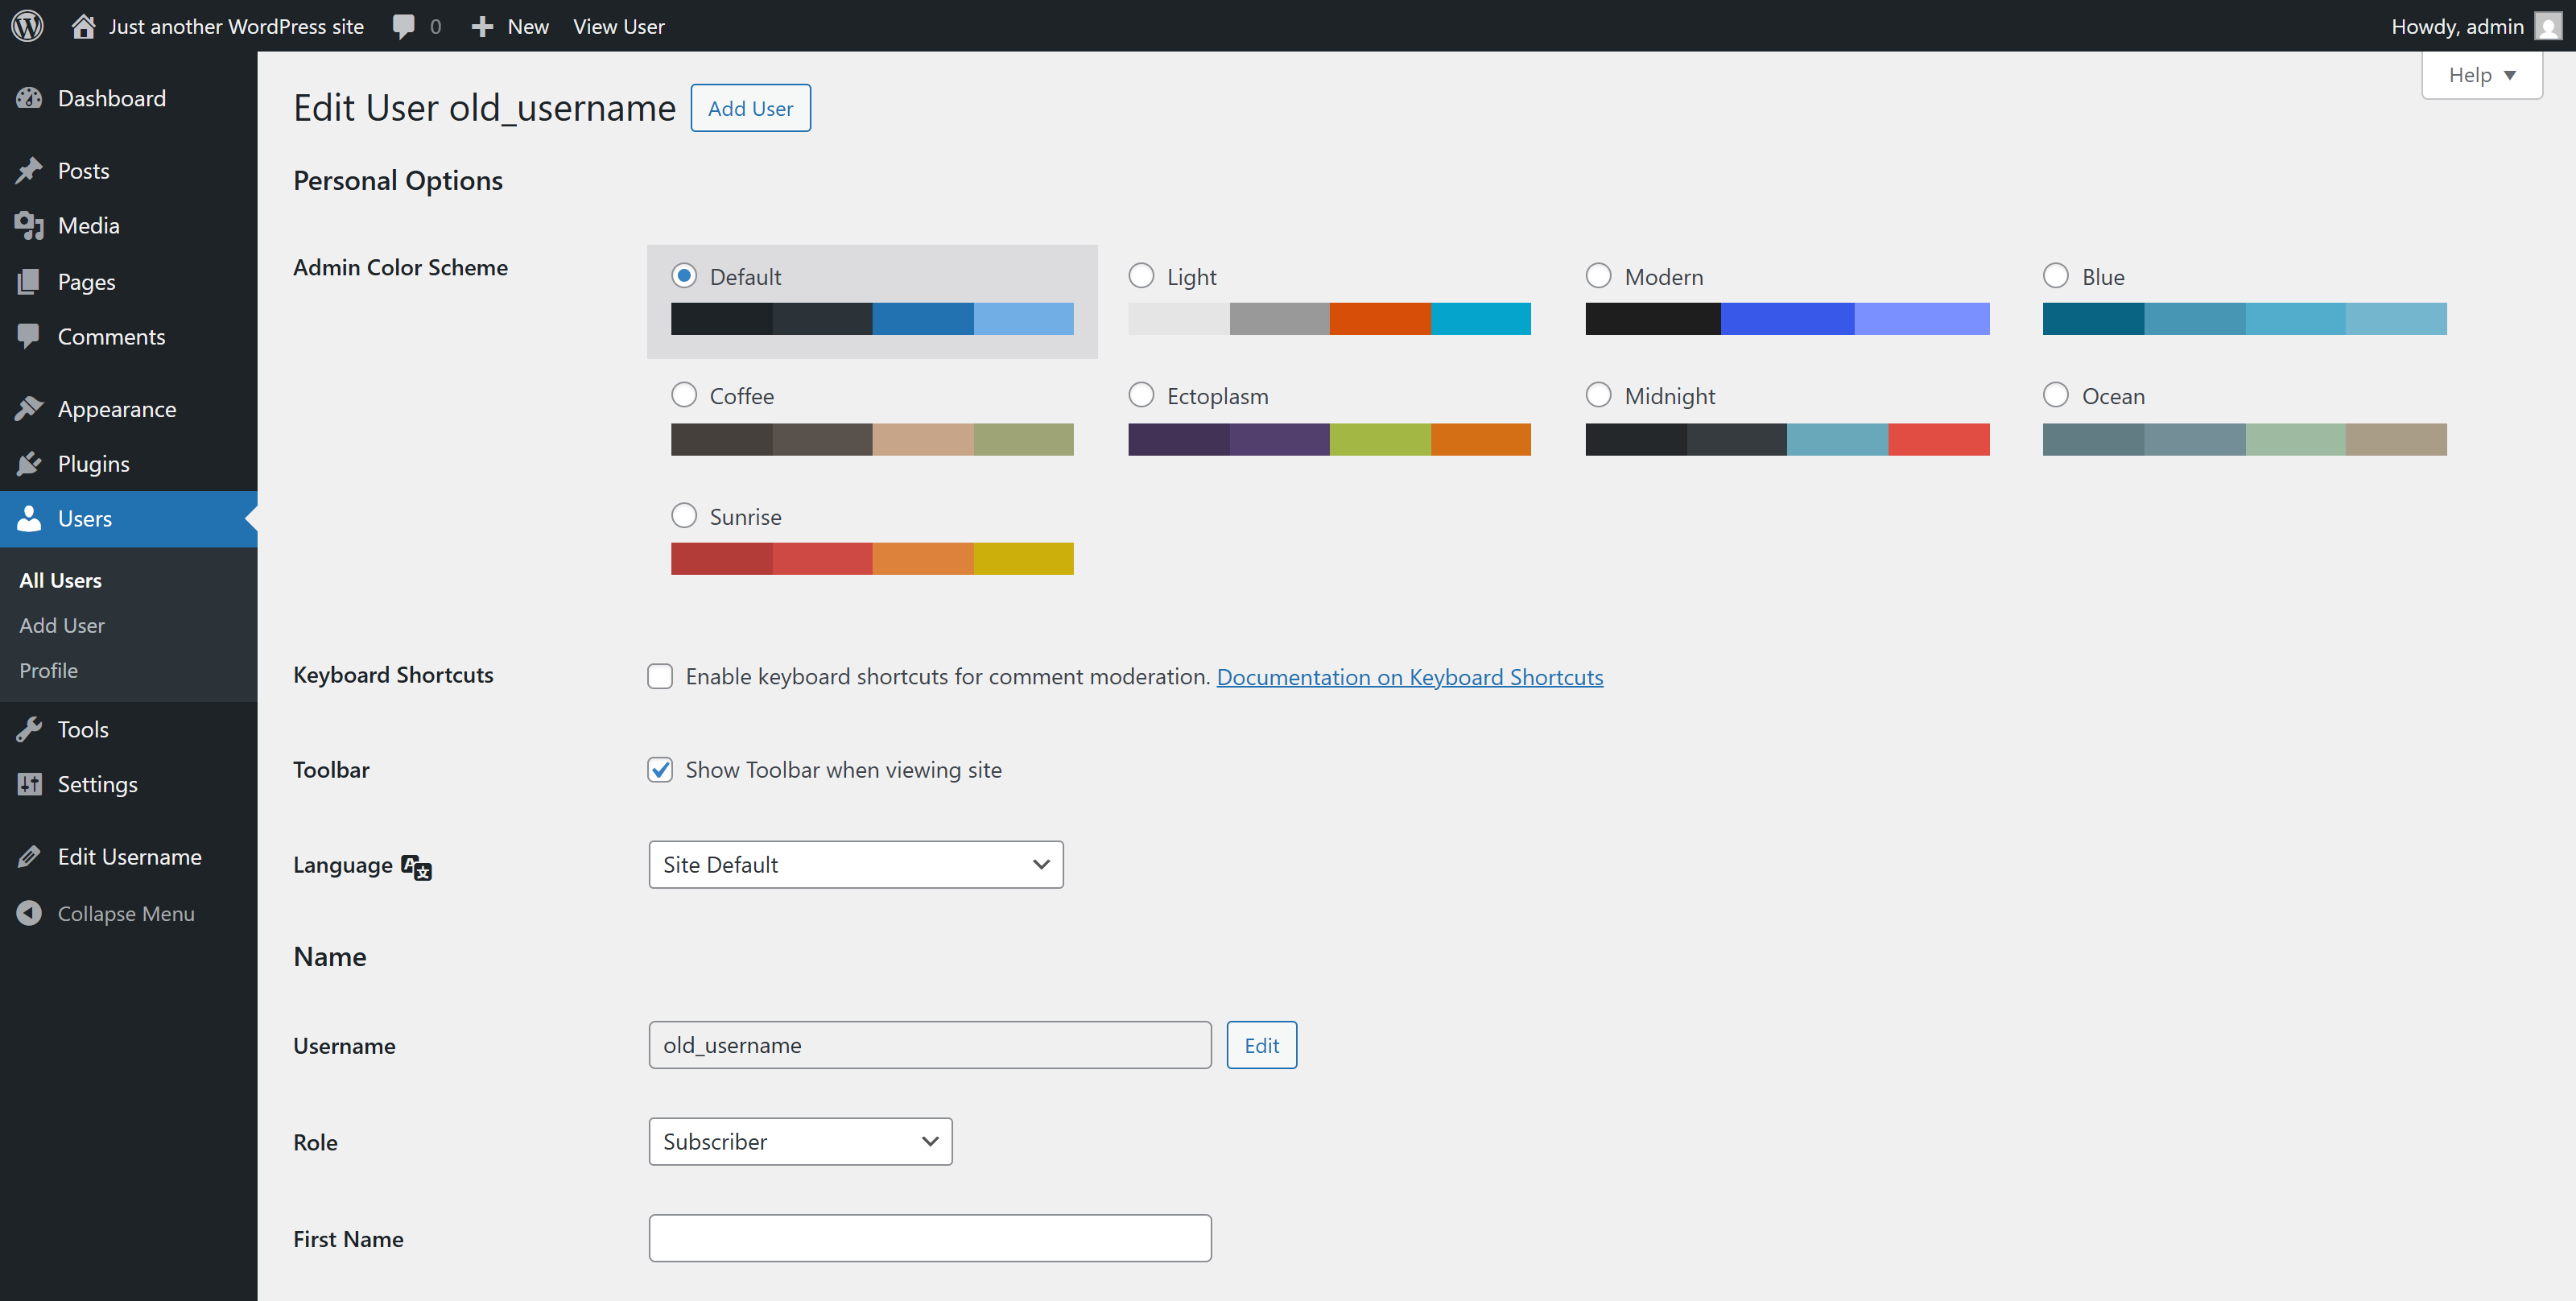Open the Role Subscriber dropdown
Viewport: 2576px width, 1301px height.
(x=800, y=1142)
